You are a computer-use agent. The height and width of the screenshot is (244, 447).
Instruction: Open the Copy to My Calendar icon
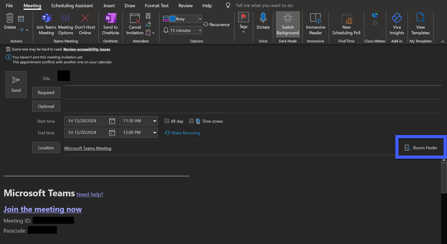pyautogui.click(x=21, y=19)
